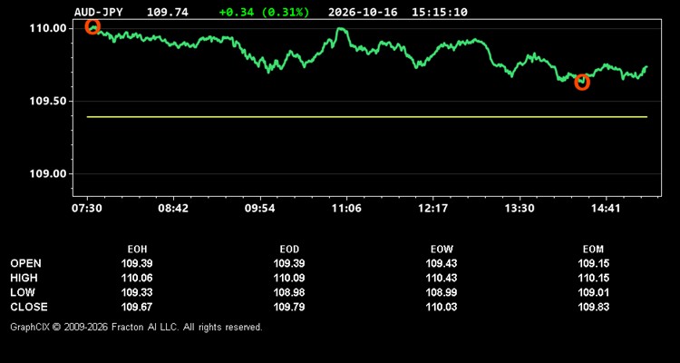680x363 pixels.
Task: Click the yellow horizontal reference line
Action: click(x=367, y=117)
